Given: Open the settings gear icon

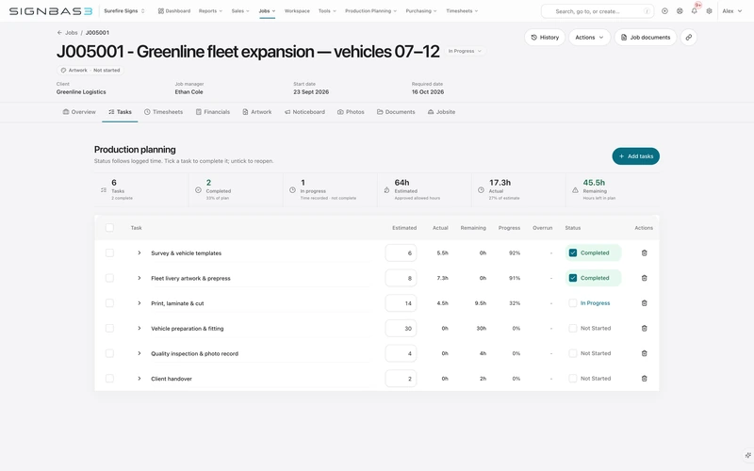Looking at the screenshot, I should tap(709, 11).
